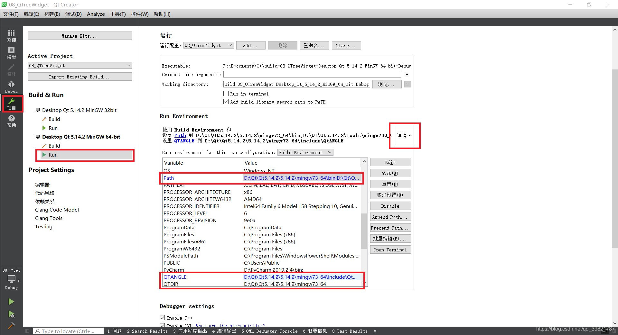Click the 重置(R) reset button

(390, 184)
